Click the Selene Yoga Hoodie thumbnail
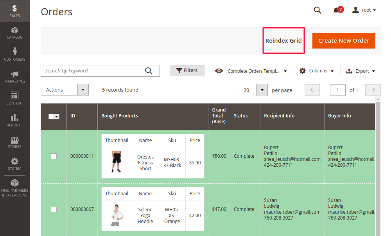Screen dimensions: 391x236 pos(117,215)
